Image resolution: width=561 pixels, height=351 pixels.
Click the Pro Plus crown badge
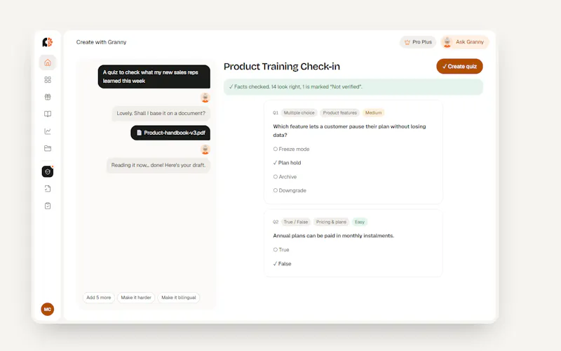pyautogui.click(x=418, y=42)
